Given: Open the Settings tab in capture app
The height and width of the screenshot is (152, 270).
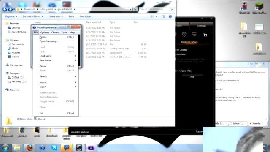Looking at the screenshot, I should coord(201,26).
